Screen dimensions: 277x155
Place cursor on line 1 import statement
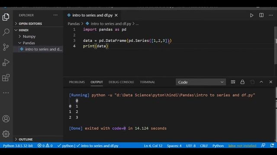(x=105, y=30)
